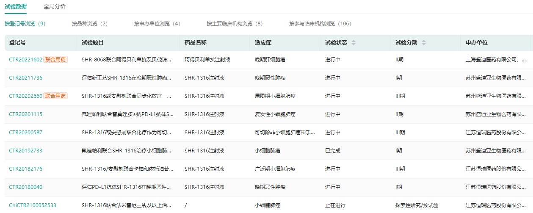The image size is (533, 213).
Task: Open registration CTR20221602 link
Action: (x=25, y=60)
